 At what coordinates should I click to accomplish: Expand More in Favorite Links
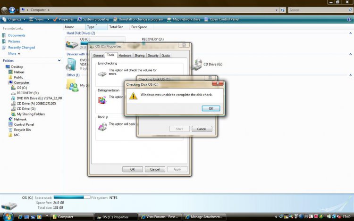click(x=14, y=54)
